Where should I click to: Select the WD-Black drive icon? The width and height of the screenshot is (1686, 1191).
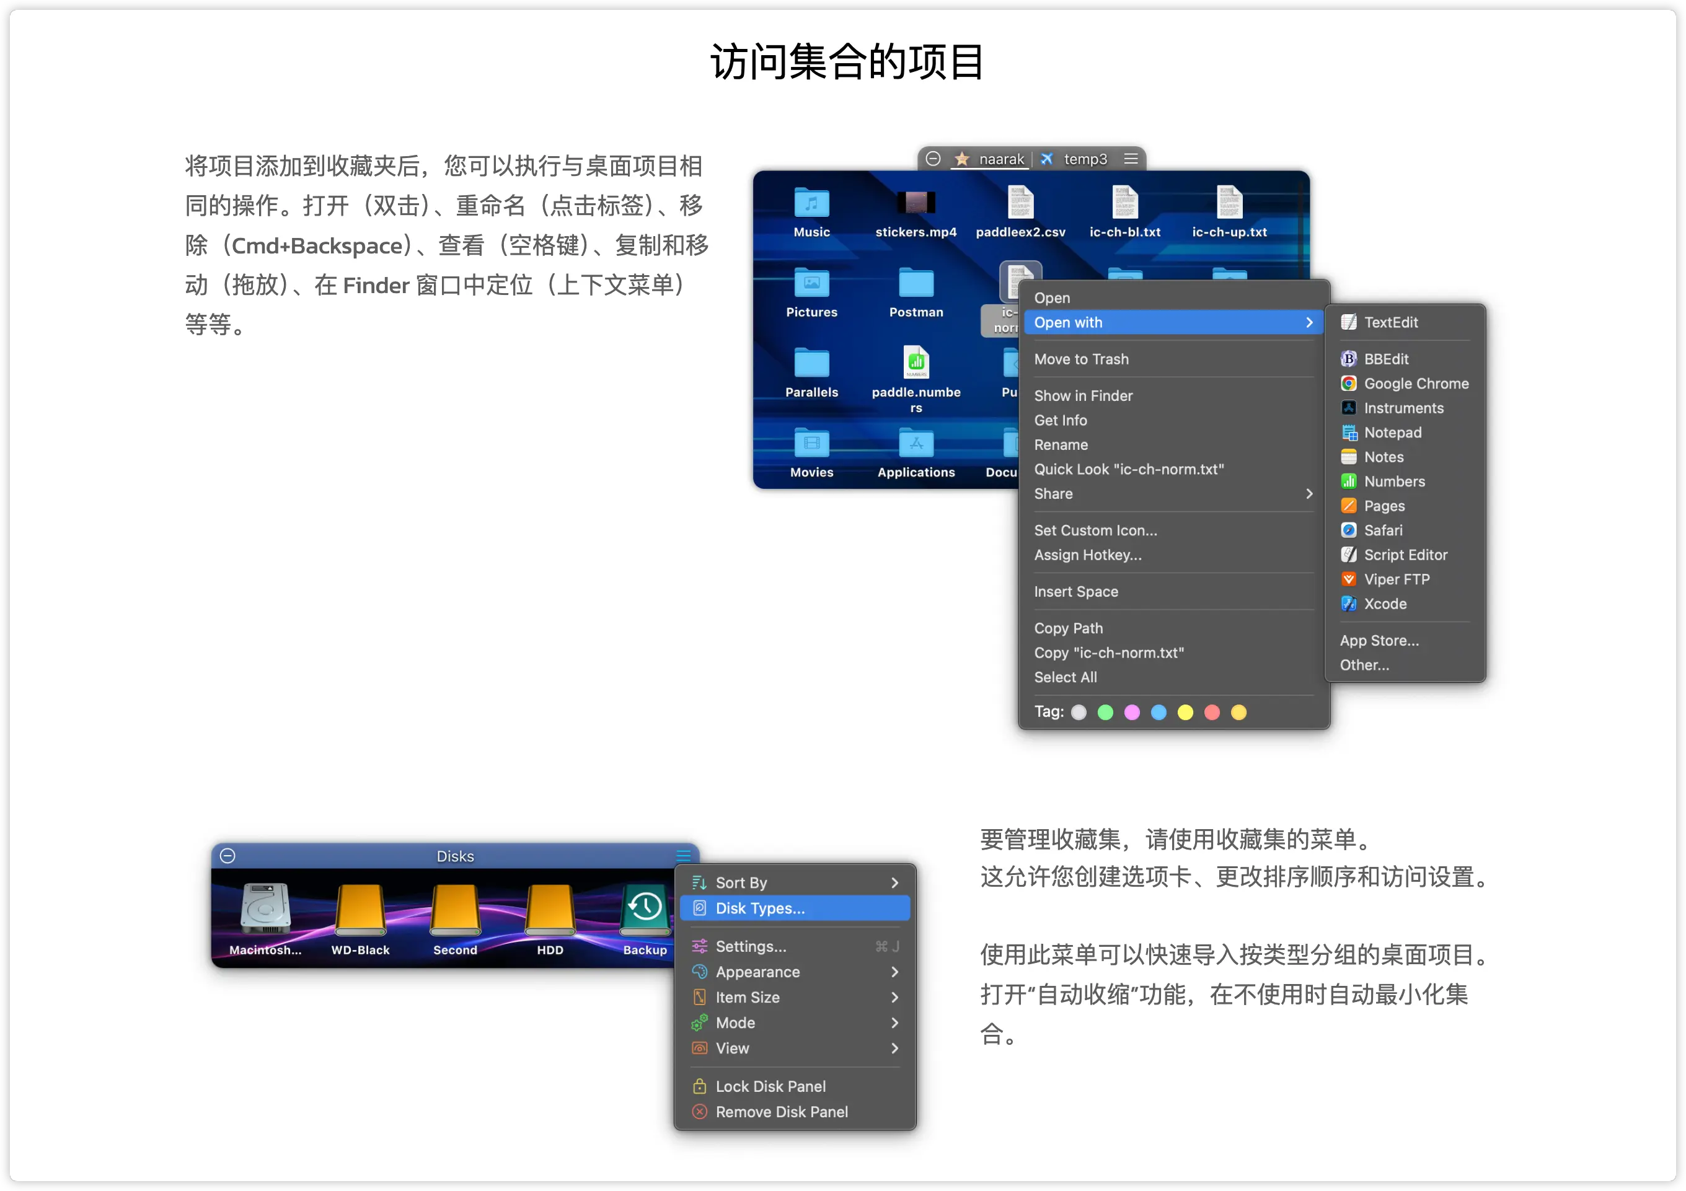[x=360, y=910]
